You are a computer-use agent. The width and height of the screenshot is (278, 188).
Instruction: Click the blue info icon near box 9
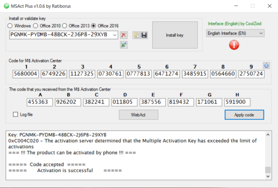point(266,65)
